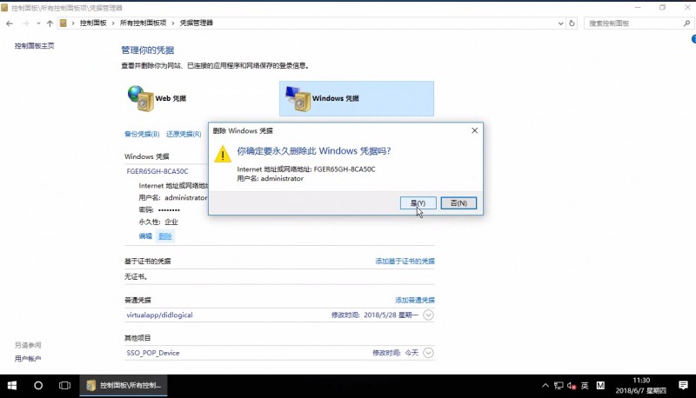This screenshot has height=398, width=696.
Task: Click 添加普通凭据 link
Action: tap(415, 300)
